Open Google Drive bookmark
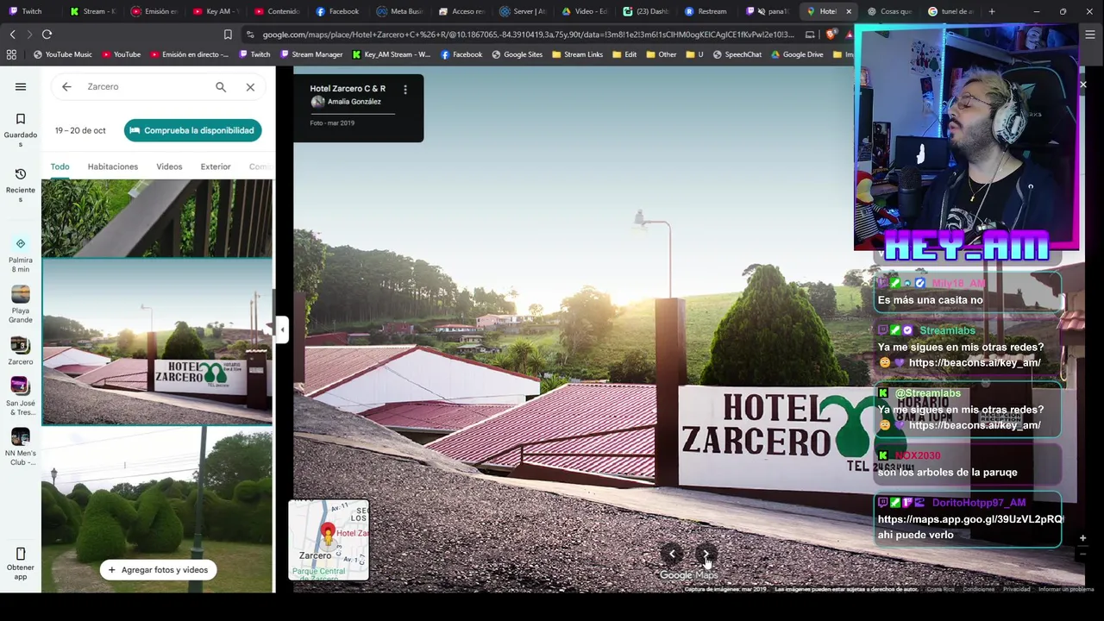This screenshot has width=1104, height=621. coord(797,54)
